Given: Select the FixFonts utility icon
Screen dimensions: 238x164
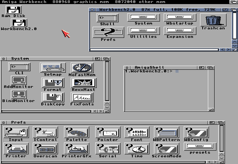Looking at the screenshot, I should (82, 98).
